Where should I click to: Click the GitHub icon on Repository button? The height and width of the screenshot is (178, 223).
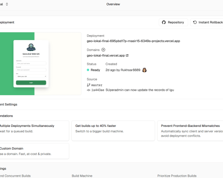(x=164, y=22)
